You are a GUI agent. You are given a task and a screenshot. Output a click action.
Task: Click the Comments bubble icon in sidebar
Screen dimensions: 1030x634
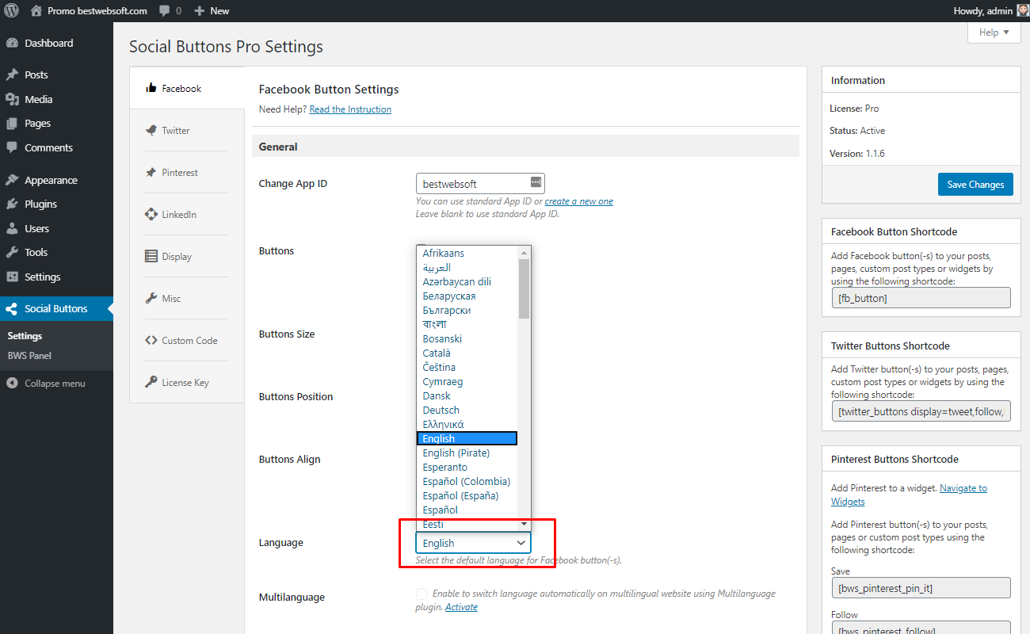click(12, 148)
